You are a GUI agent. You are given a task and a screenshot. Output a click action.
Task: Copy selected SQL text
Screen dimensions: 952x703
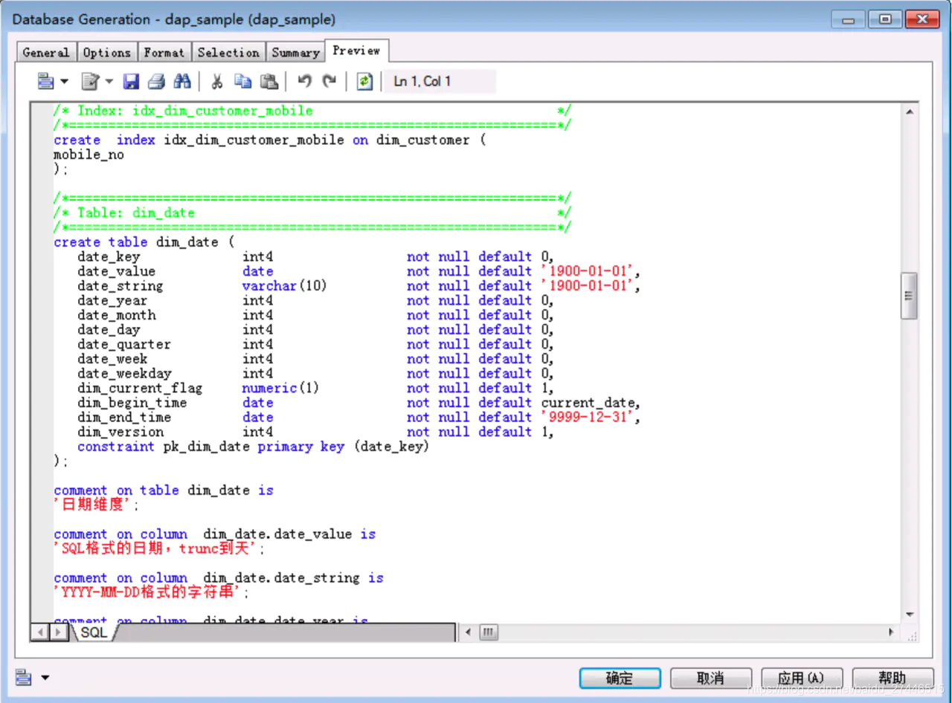[x=242, y=81]
